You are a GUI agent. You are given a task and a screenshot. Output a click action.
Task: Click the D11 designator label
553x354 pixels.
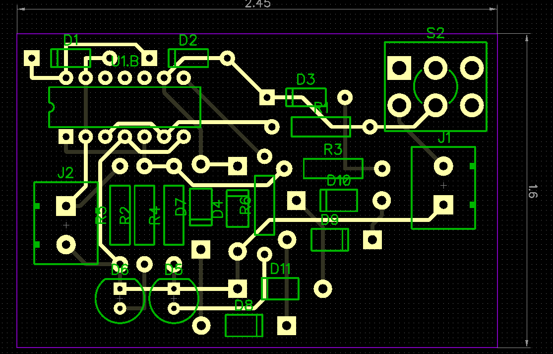tap(280, 269)
